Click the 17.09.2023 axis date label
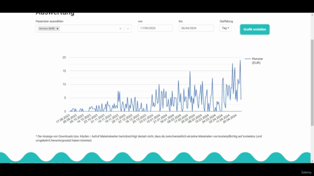Image resolution: width=314 pixels, height=176 pixels. pos(63,119)
